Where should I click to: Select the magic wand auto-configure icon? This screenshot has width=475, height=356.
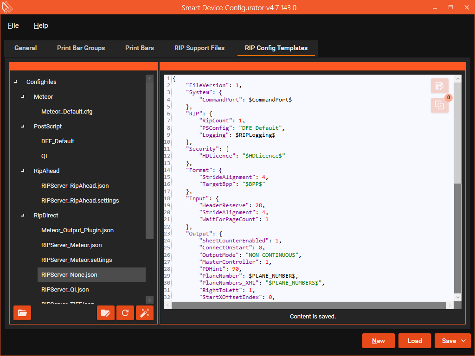click(x=145, y=312)
